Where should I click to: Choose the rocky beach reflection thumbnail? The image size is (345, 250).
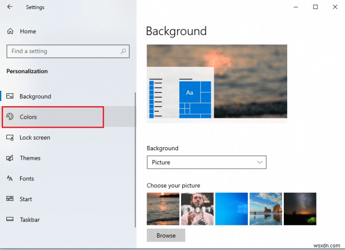click(x=266, y=209)
